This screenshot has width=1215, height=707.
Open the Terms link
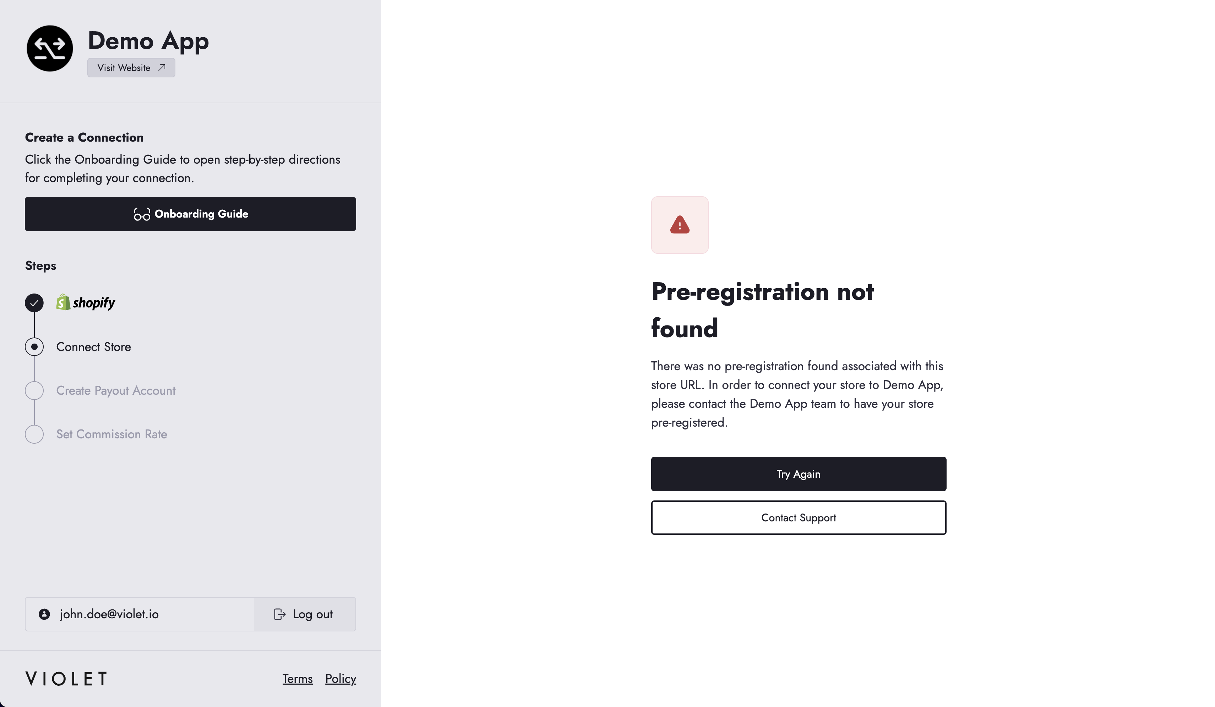pyautogui.click(x=298, y=679)
